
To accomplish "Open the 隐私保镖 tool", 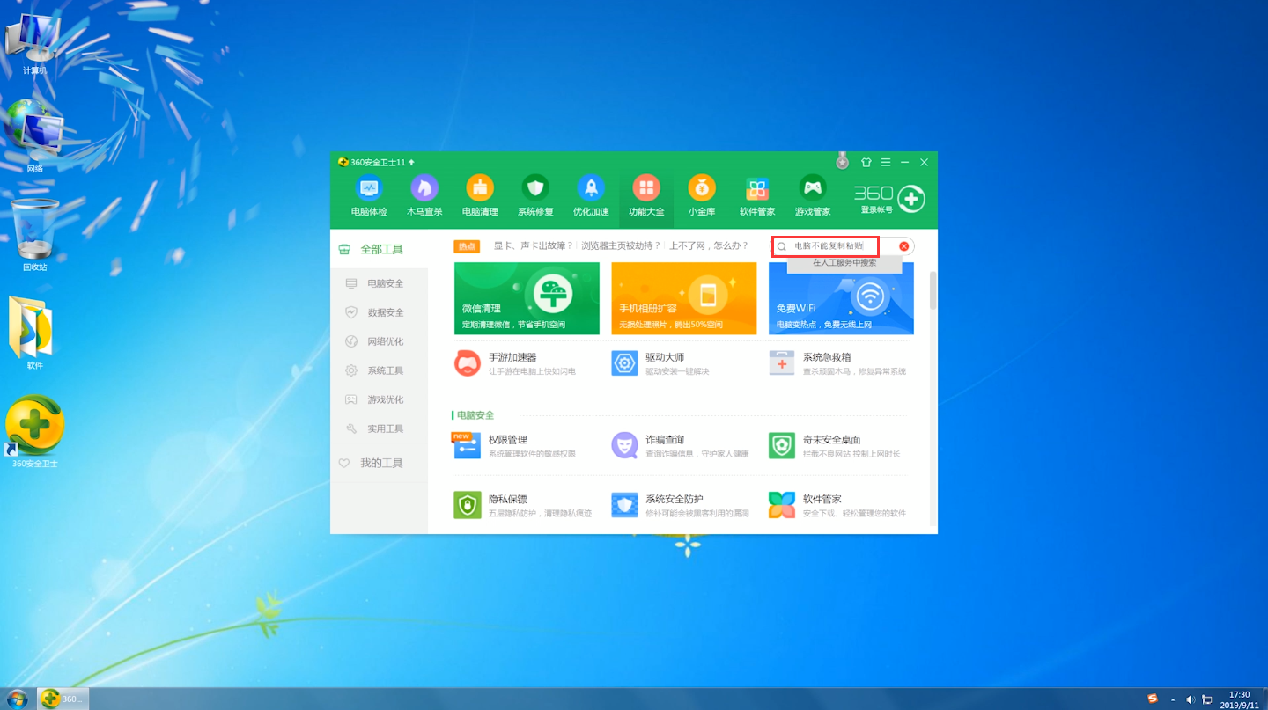I will tap(522, 505).
